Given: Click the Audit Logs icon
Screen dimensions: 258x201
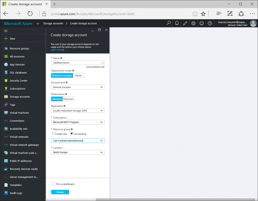Looking at the screenshot, I should pos(6,193).
